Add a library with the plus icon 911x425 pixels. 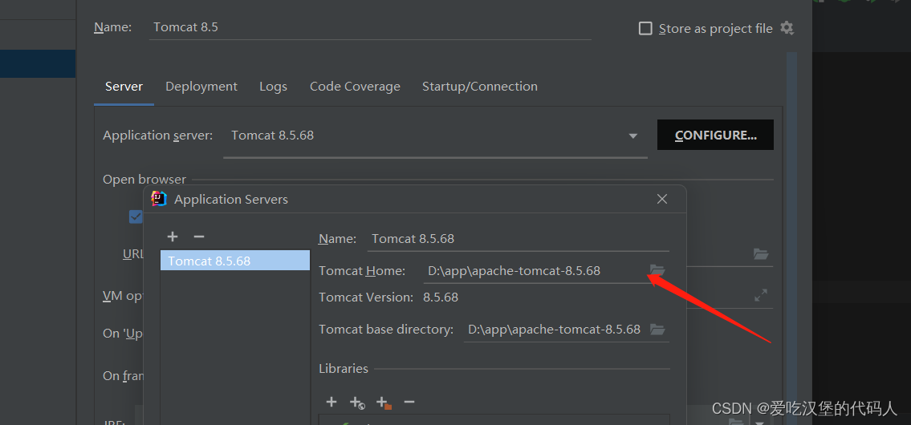coord(331,402)
